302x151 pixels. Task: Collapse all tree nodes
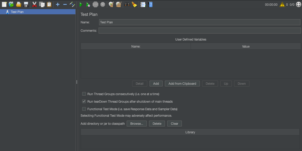[x=65, y=4]
